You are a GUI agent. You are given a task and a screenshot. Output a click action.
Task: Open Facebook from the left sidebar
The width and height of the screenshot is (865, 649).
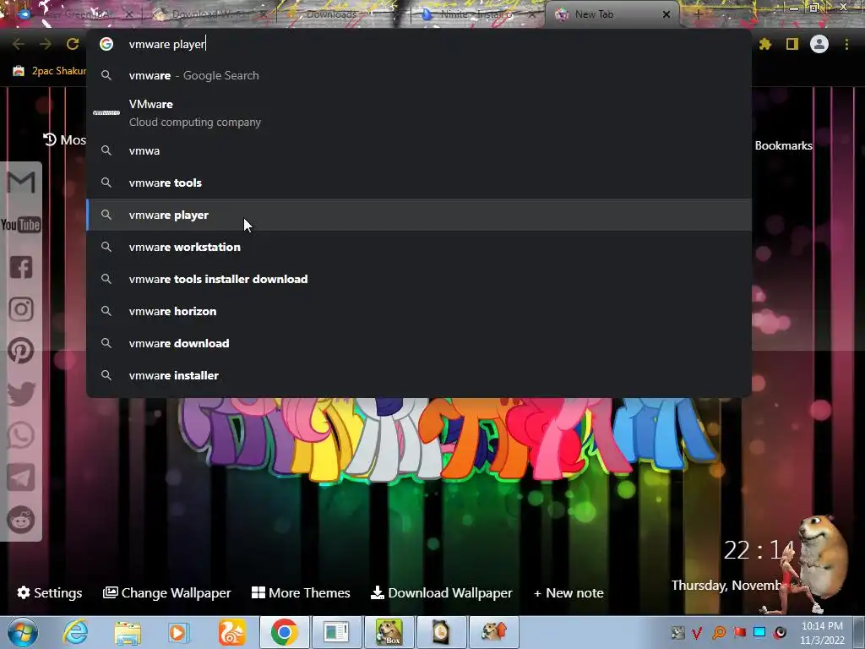point(21,267)
